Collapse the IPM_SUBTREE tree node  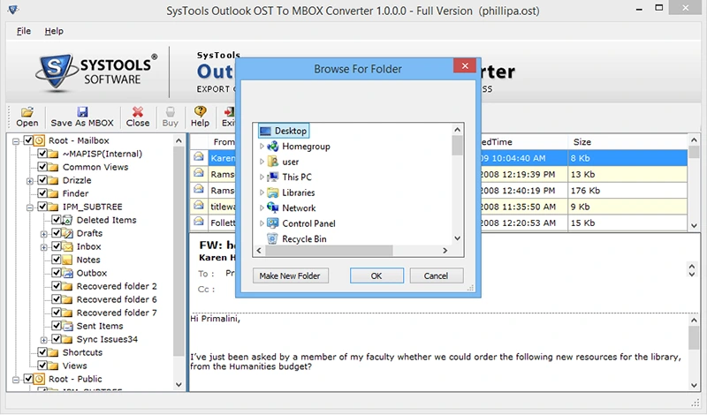click(x=30, y=207)
